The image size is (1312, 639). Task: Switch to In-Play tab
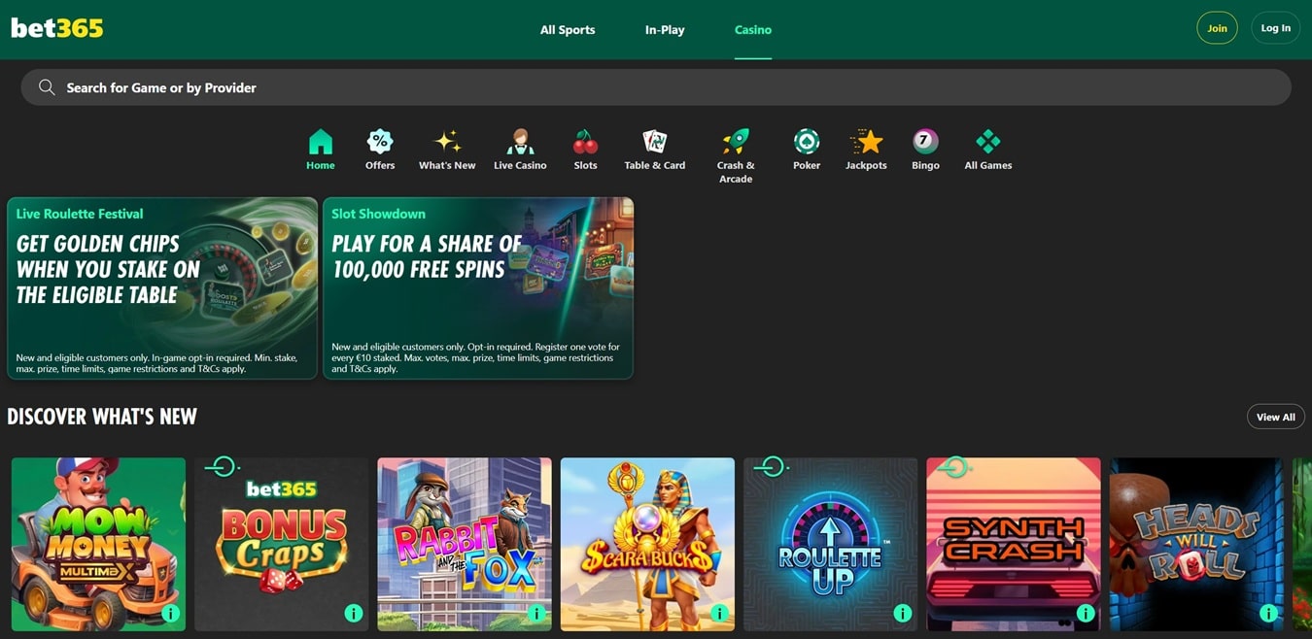(665, 29)
